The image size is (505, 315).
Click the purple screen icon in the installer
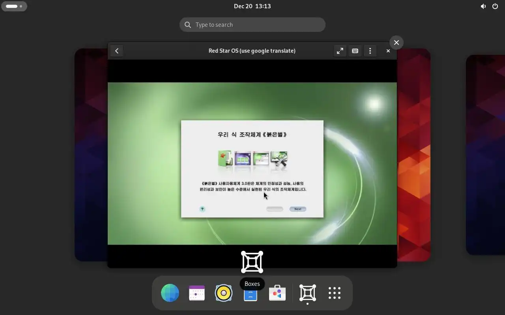click(x=243, y=159)
